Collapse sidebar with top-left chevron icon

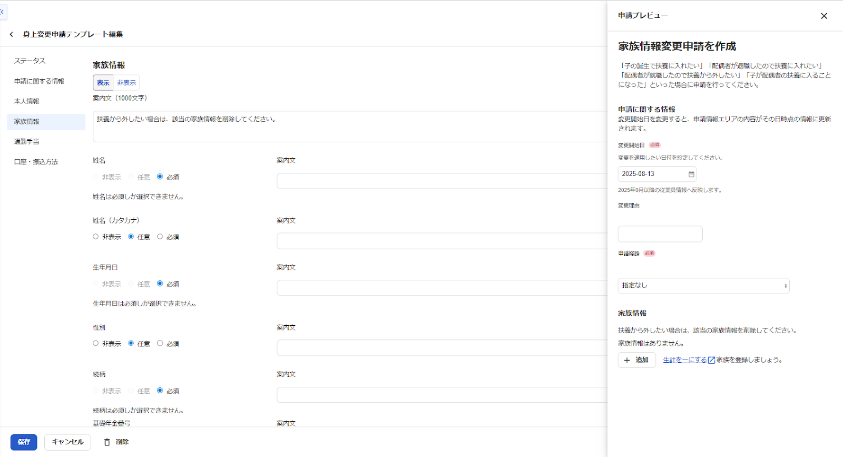[x=2, y=12]
